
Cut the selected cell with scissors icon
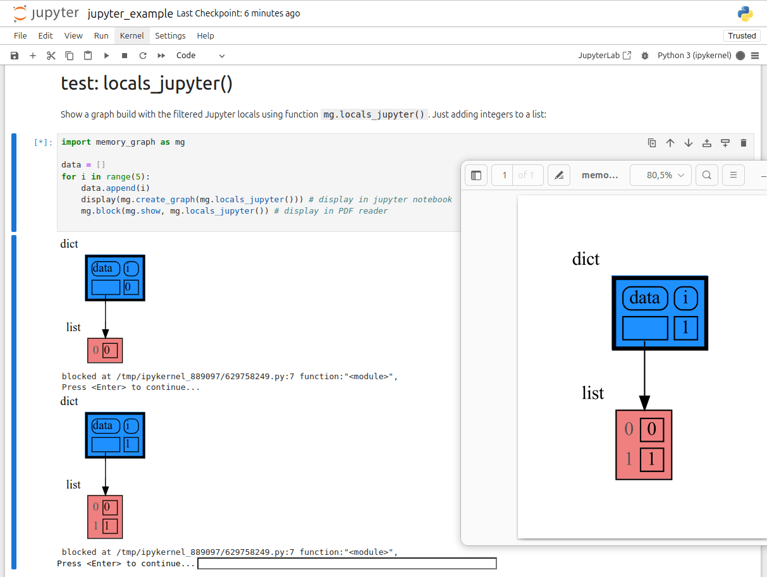click(x=51, y=56)
